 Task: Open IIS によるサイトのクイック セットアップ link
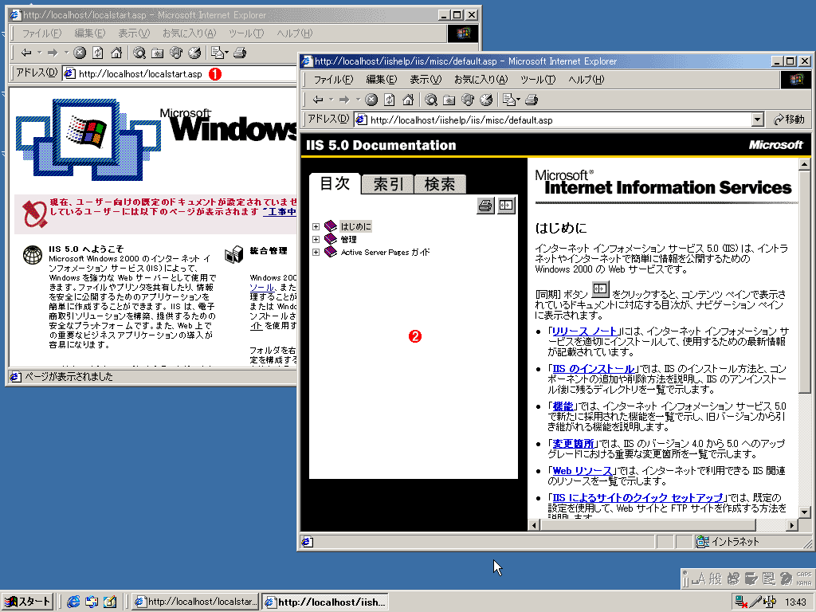[x=637, y=497]
